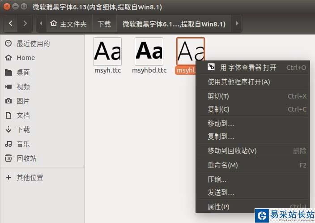Choose 复制到… from context menu
The height and width of the screenshot is (223, 315).
tap(253, 137)
